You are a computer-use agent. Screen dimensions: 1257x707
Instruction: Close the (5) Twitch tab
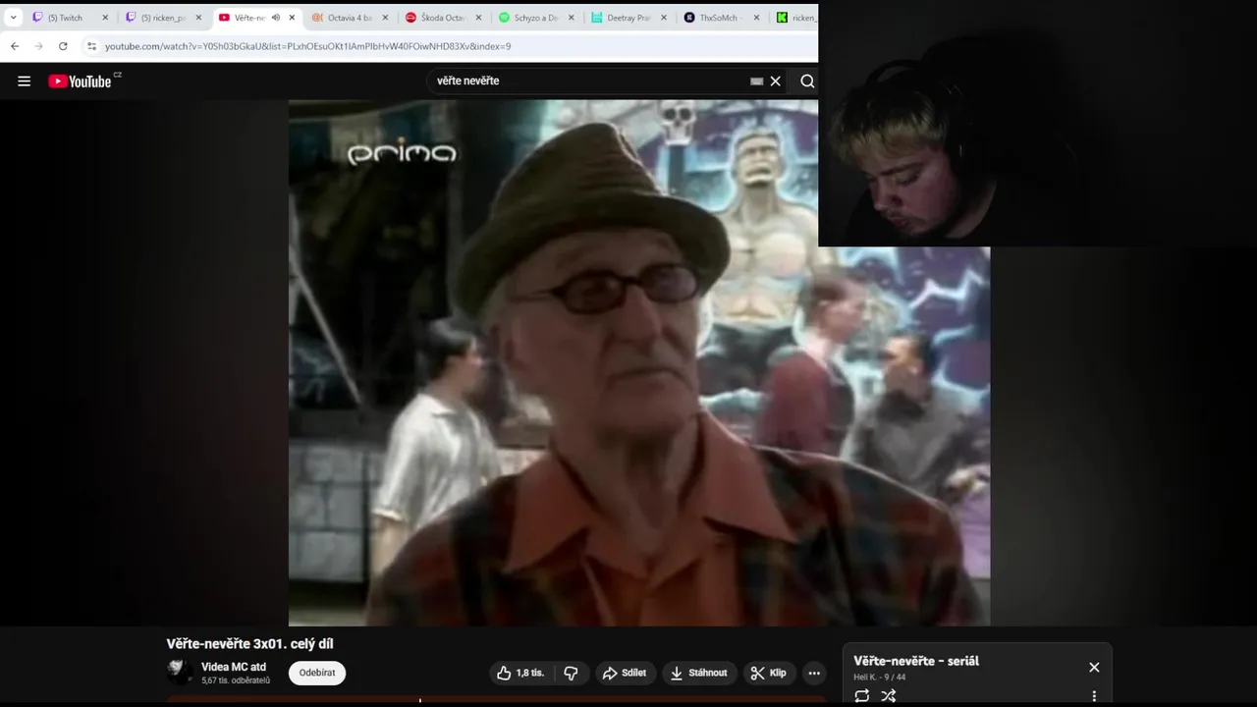105,18
